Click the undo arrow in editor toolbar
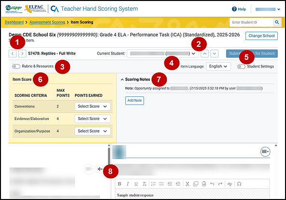 [x=212, y=184]
